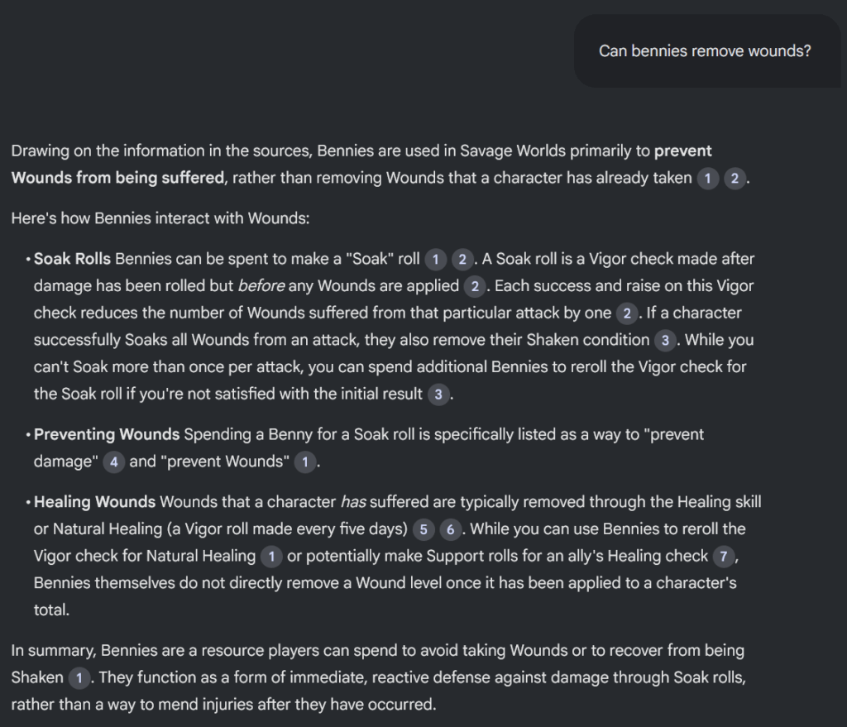Click citation 3 after 'Shaken condition'
Image resolution: width=847 pixels, height=727 pixels.
tap(666, 341)
